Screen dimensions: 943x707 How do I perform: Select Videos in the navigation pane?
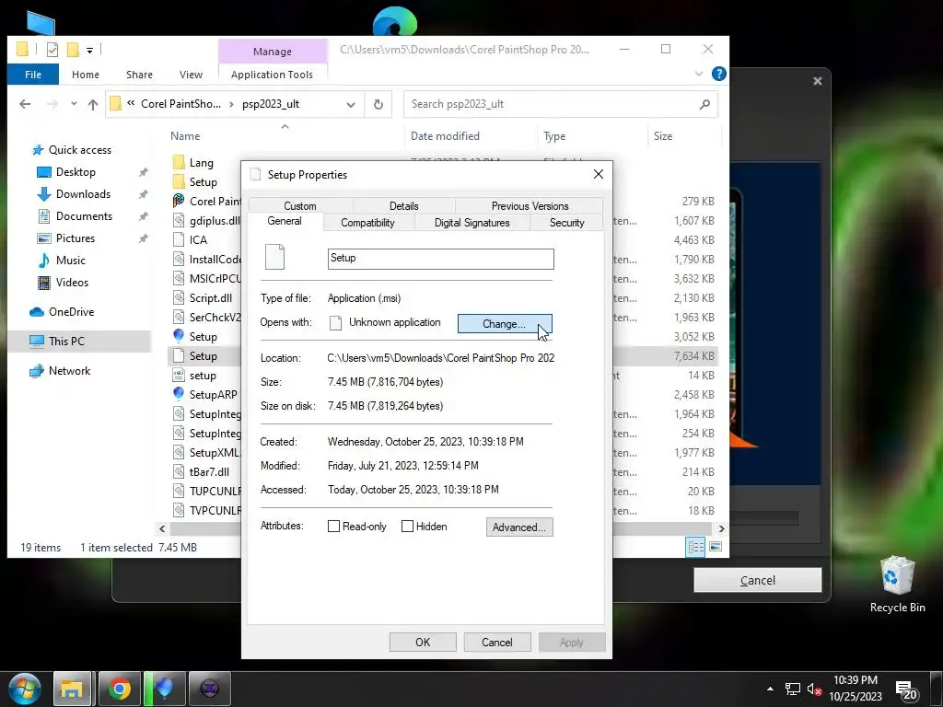point(72,283)
